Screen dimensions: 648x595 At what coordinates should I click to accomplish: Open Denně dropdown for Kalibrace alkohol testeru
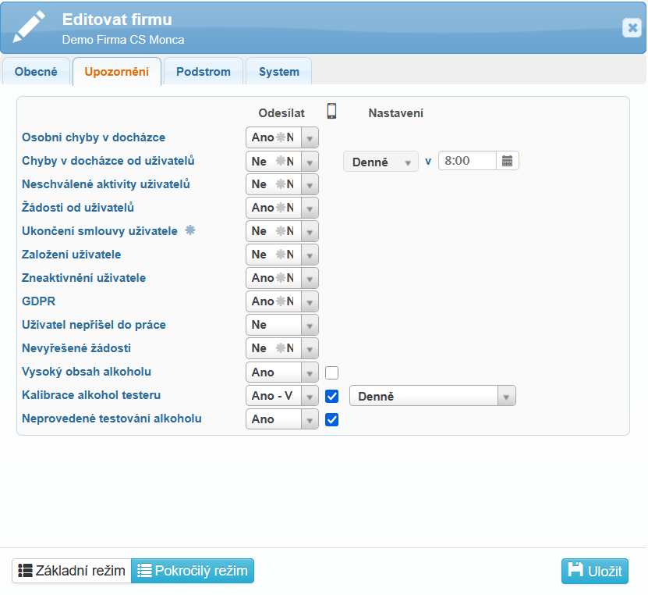(507, 397)
